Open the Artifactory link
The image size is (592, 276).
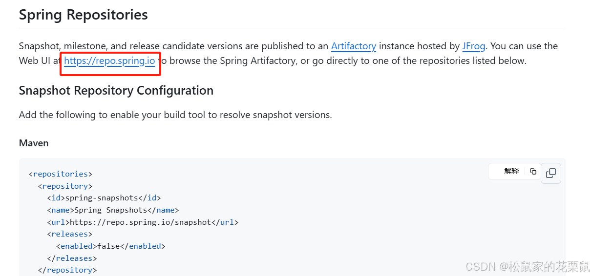353,46
